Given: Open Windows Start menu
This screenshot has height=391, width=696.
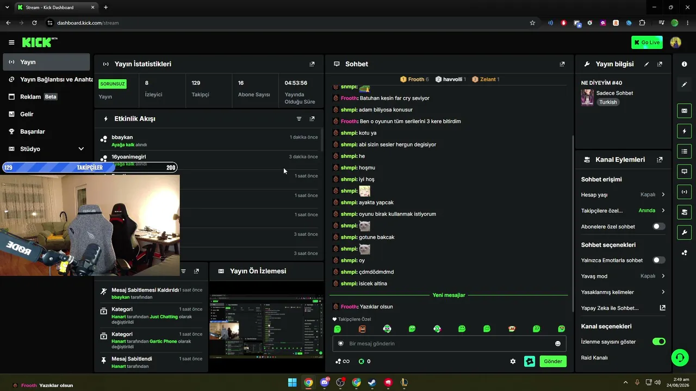Looking at the screenshot, I should (293, 382).
